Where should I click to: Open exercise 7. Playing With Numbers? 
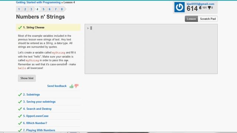39,130
